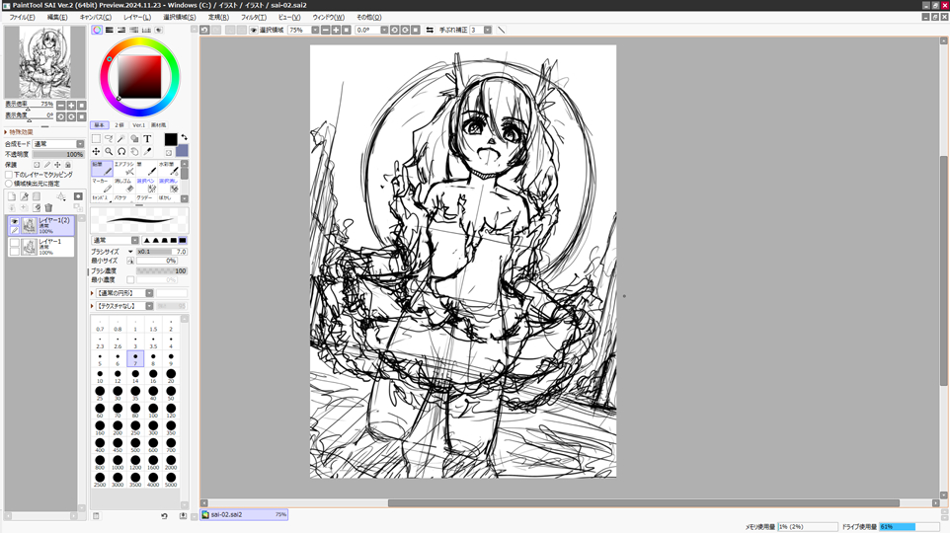Expand the 手ぶれ補正 stabilizer dropdown
Screen dimensions: 950x533
point(488,31)
